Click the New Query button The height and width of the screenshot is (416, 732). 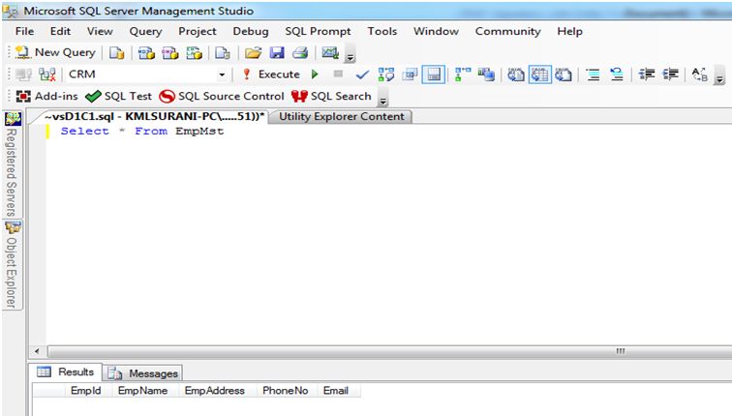point(55,52)
